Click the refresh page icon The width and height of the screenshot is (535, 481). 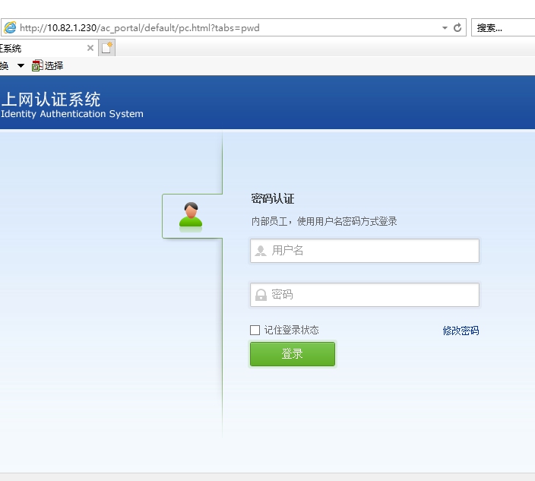point(457,27)
